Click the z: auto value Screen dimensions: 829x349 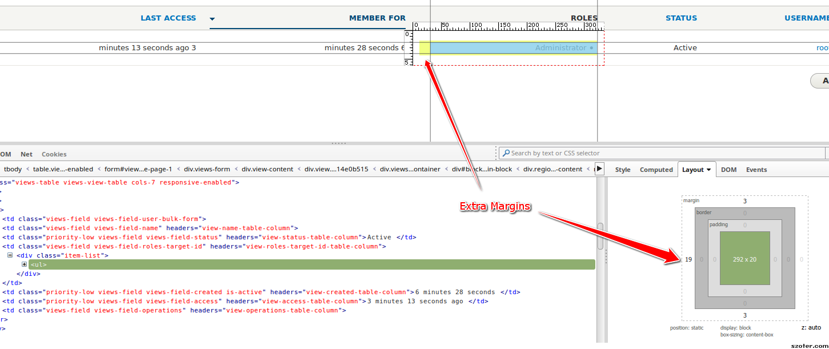(x=811, y=327)
